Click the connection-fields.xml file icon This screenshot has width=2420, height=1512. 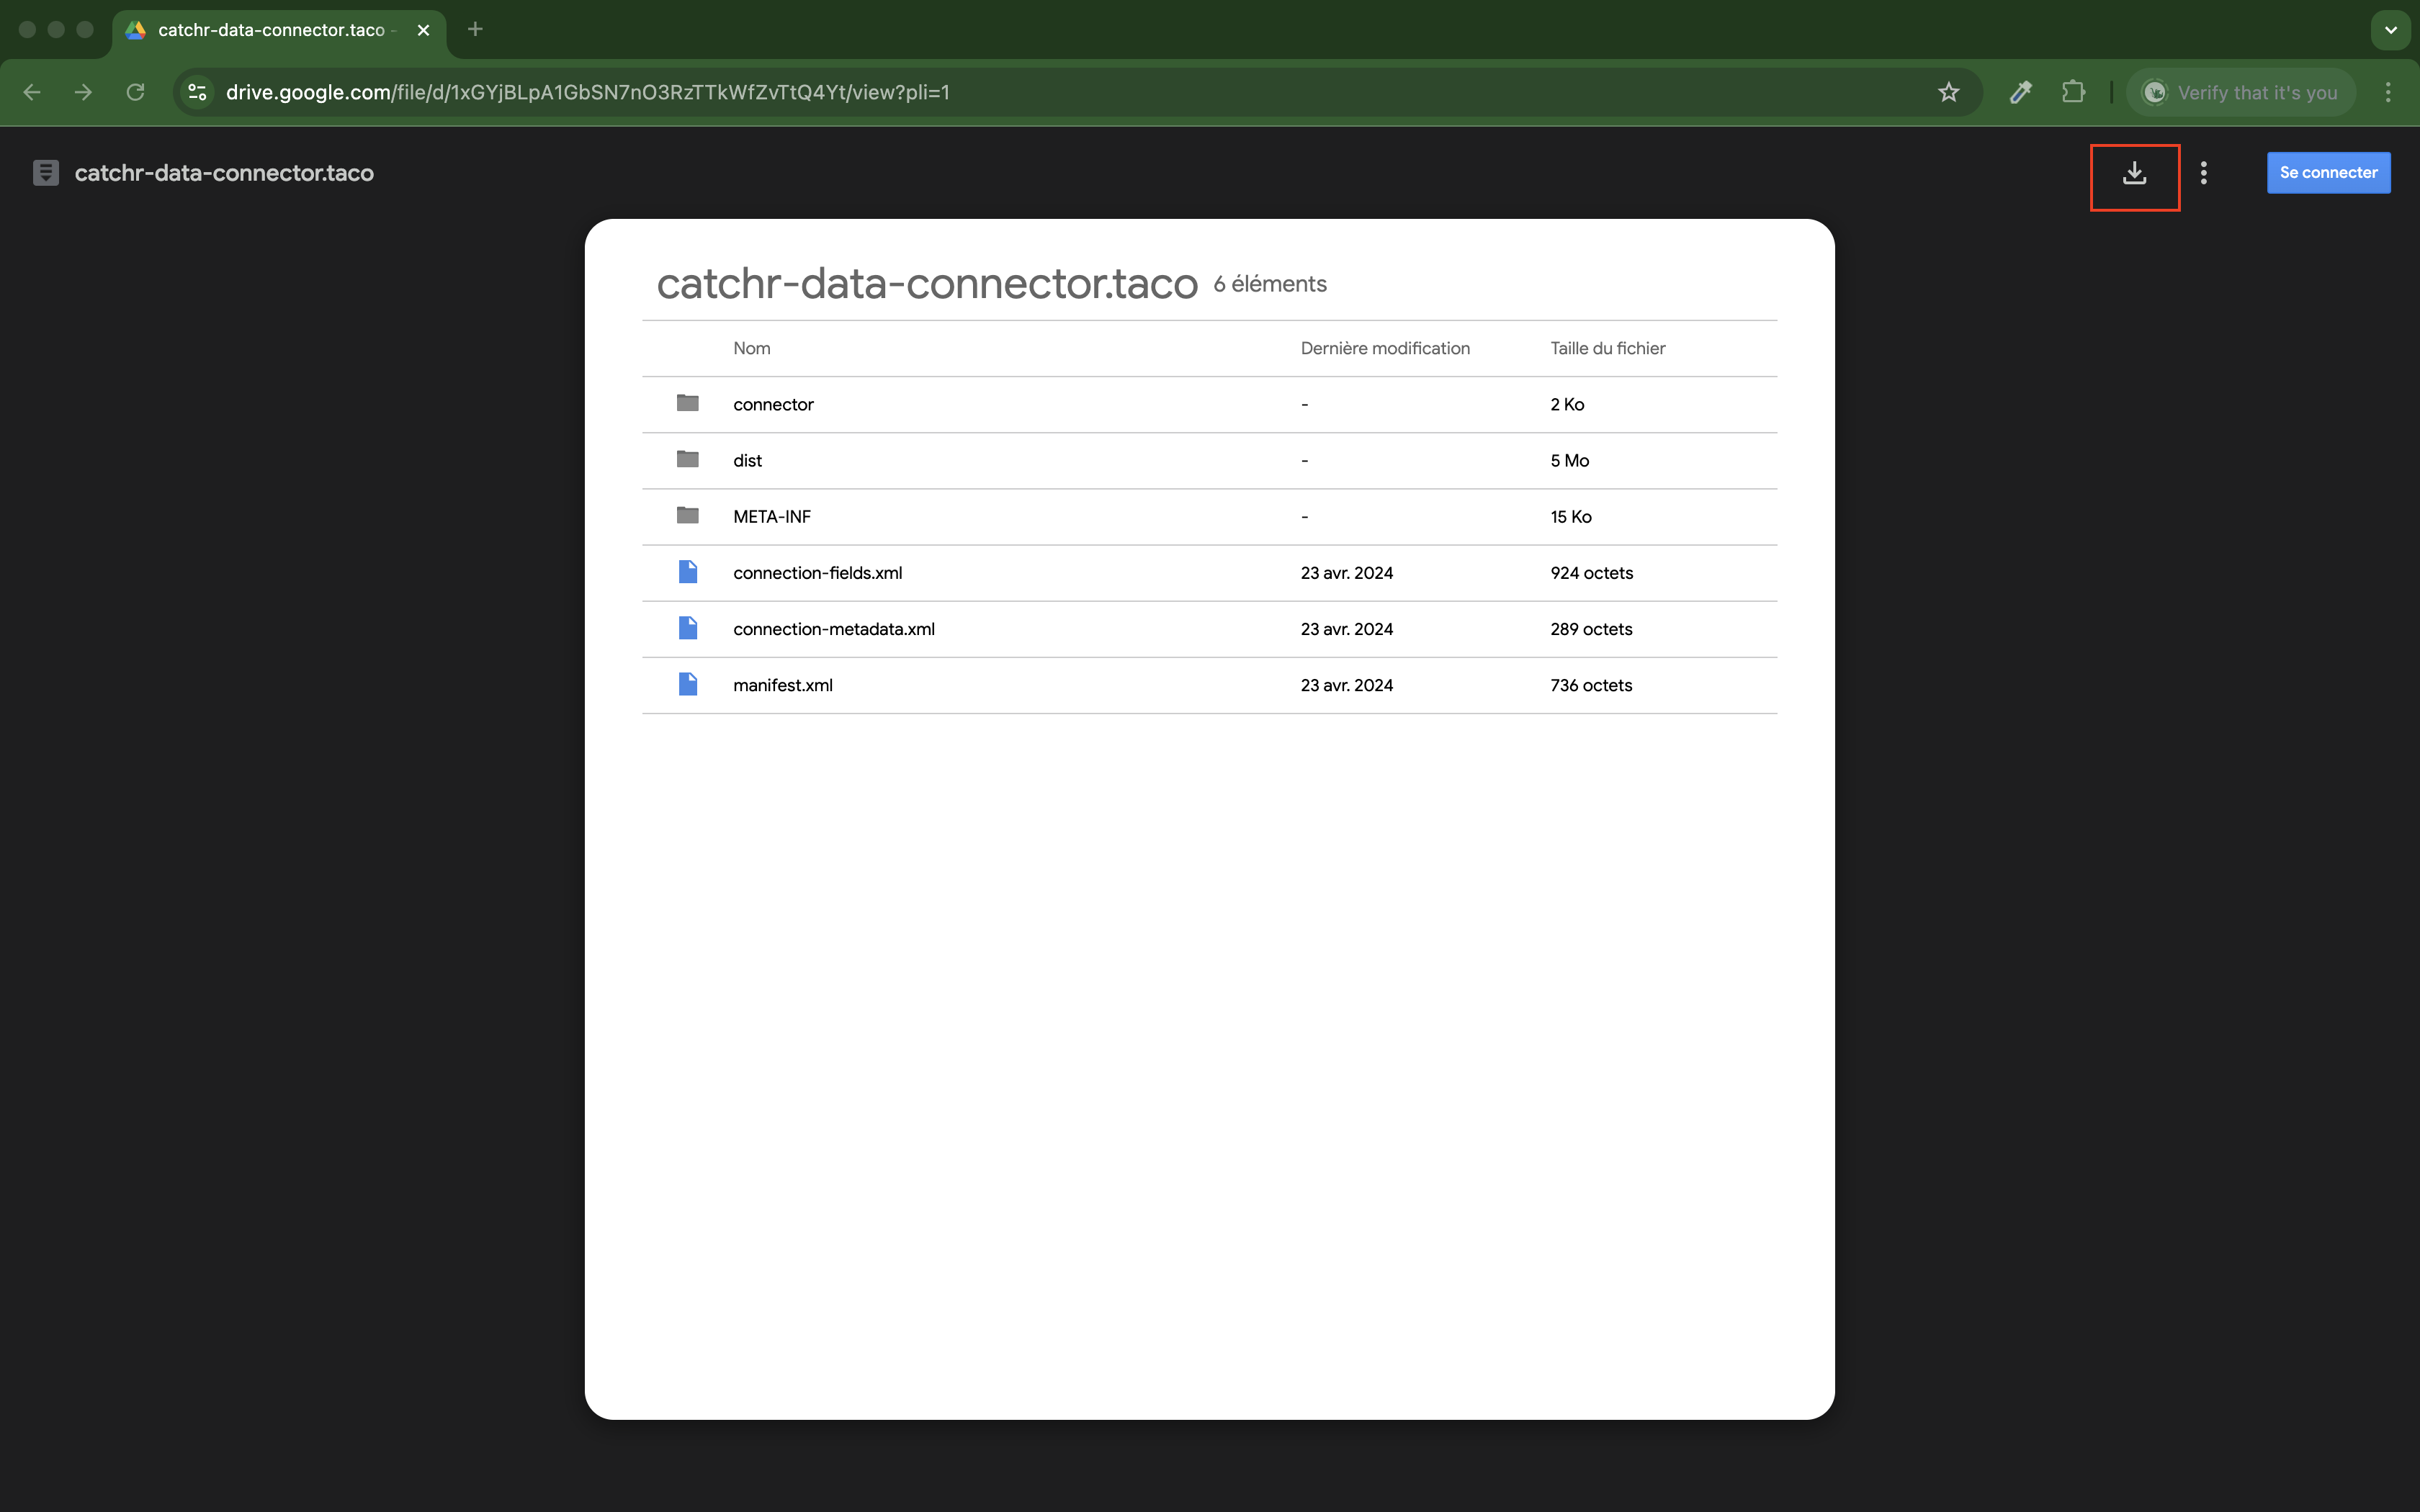pyautogui.click(x=687, y=572)
